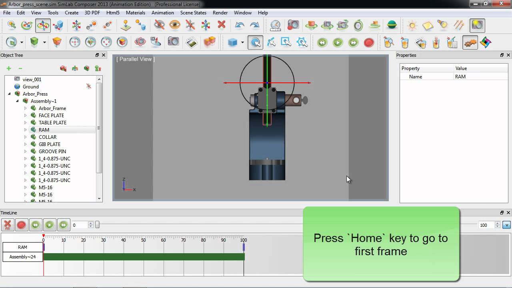Select the pick/select object tool in top toolbar
The width and height of the screenshot is (512, 288).
click(12, 26)
